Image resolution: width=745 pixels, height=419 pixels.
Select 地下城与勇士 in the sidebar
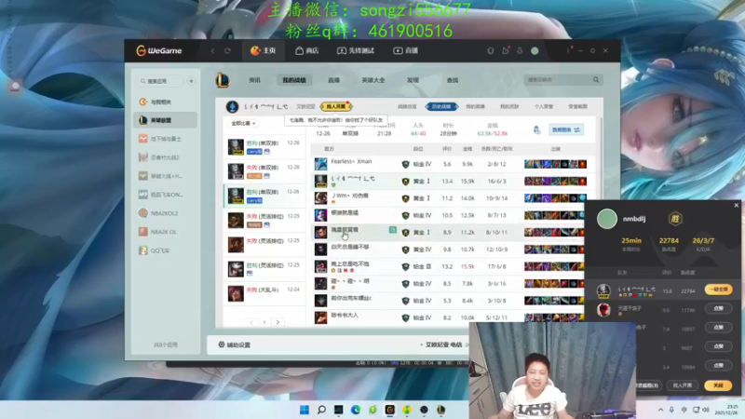coord(166,139)
